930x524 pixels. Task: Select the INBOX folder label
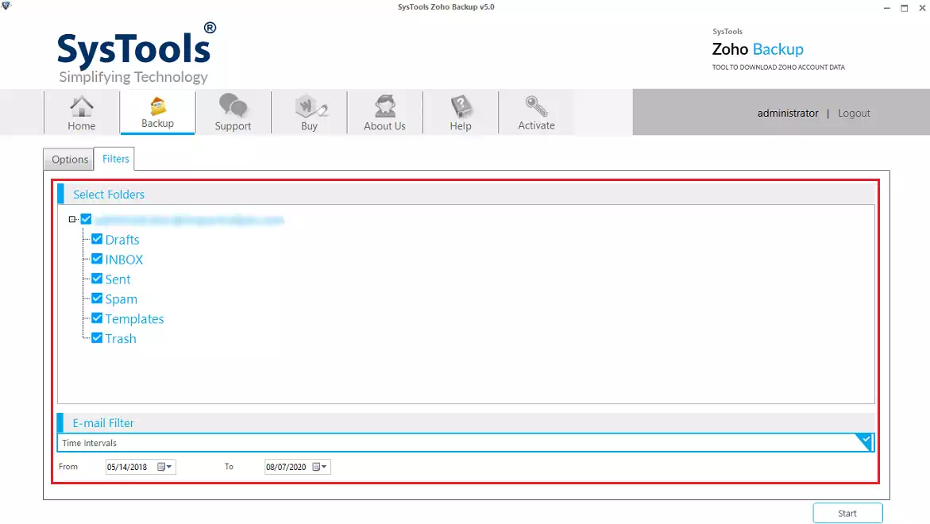(x=124, y=260)
